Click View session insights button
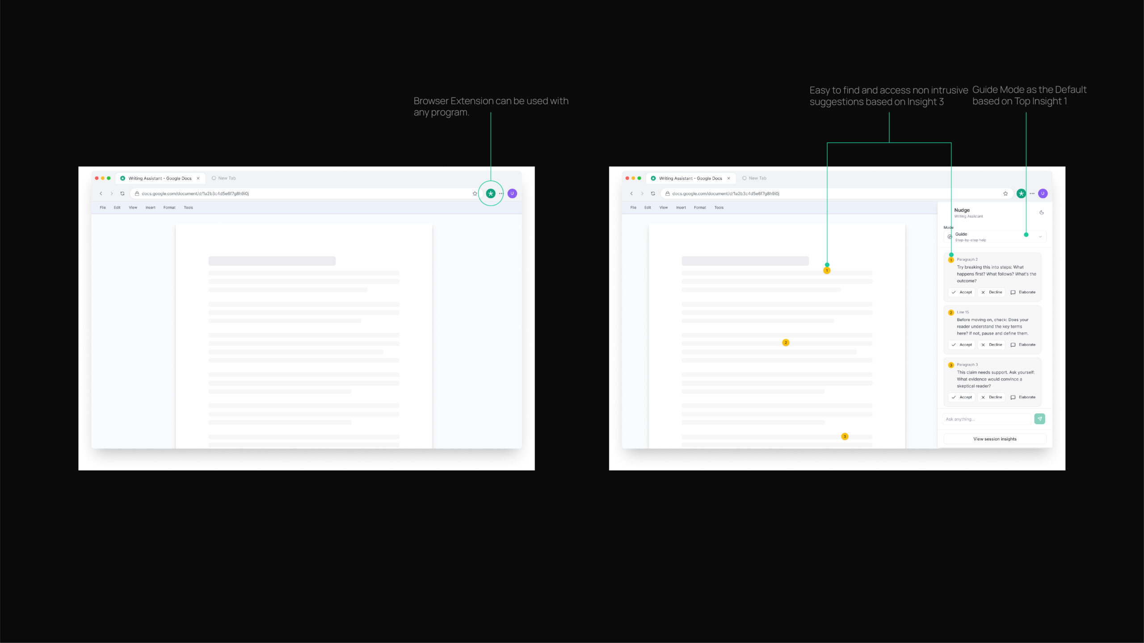Viewport: 1144px width, 643px height. (995, 439)
